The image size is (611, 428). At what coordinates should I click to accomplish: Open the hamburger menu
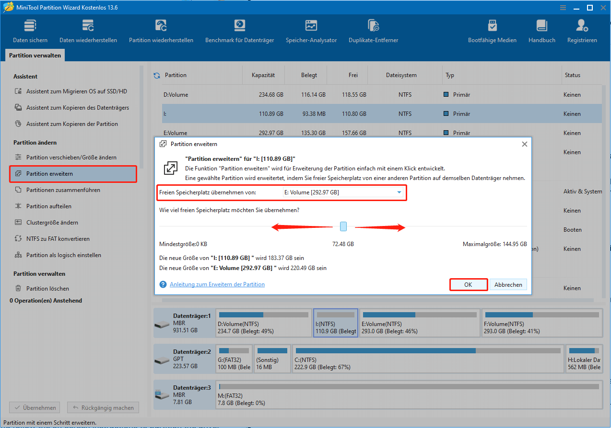[x=563, y=7]
